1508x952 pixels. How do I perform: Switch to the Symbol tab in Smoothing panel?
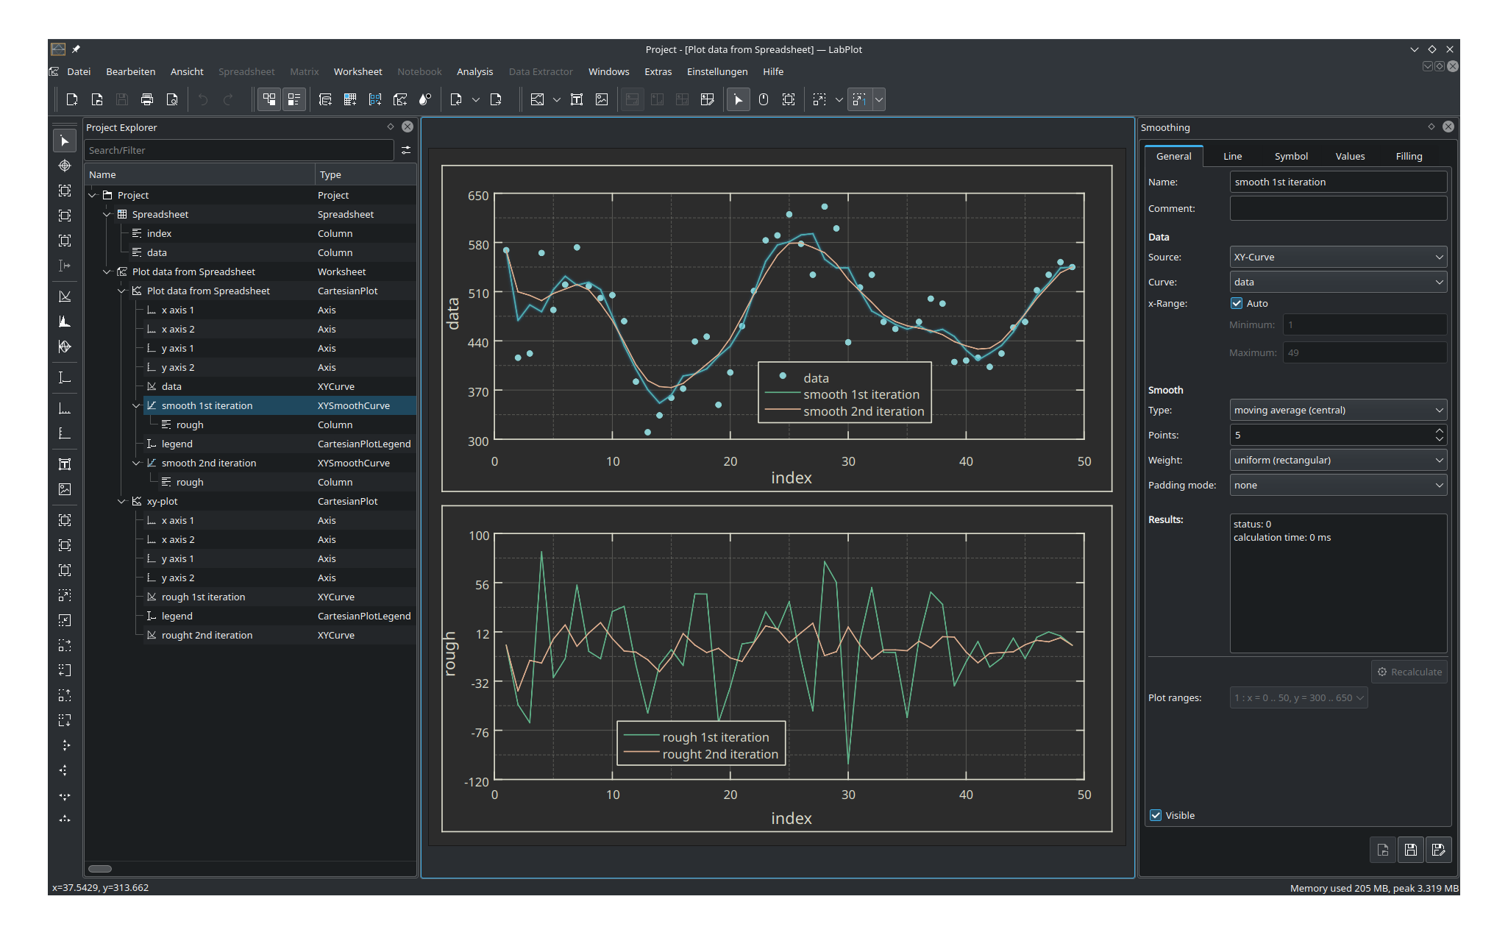click(x=1290, y=156)
